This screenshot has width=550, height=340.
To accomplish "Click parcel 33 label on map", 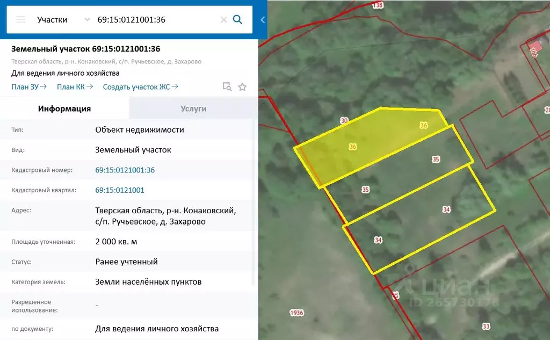I will [486, 326].
